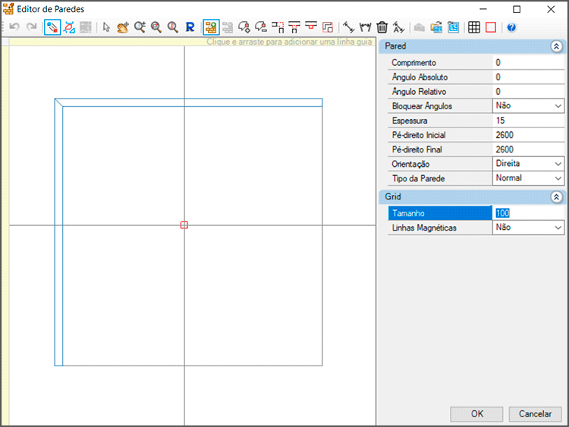Select the arrow pointer tool
Screen dimensions: 569x427
pyautogui.click(x=106, y=27)
